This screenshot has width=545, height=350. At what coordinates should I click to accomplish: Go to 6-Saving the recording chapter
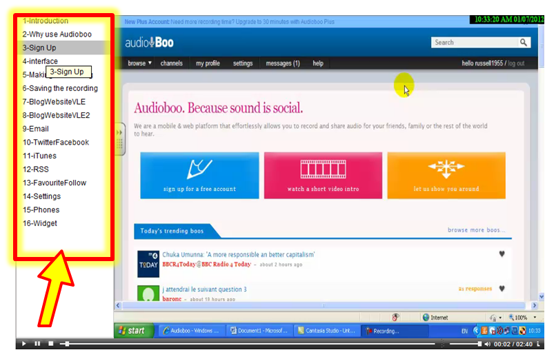pyautogui.click(x=60, y=88)
